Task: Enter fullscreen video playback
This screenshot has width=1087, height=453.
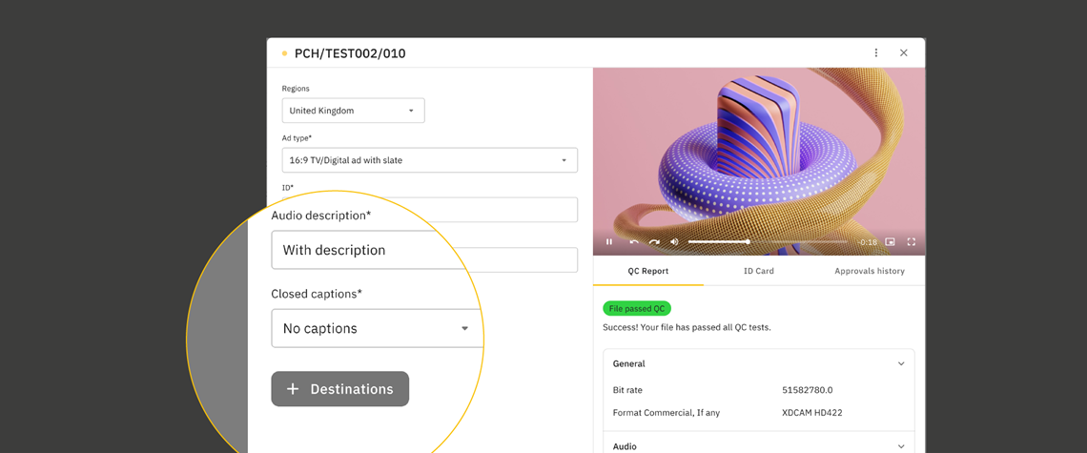Action: [912, 242]
